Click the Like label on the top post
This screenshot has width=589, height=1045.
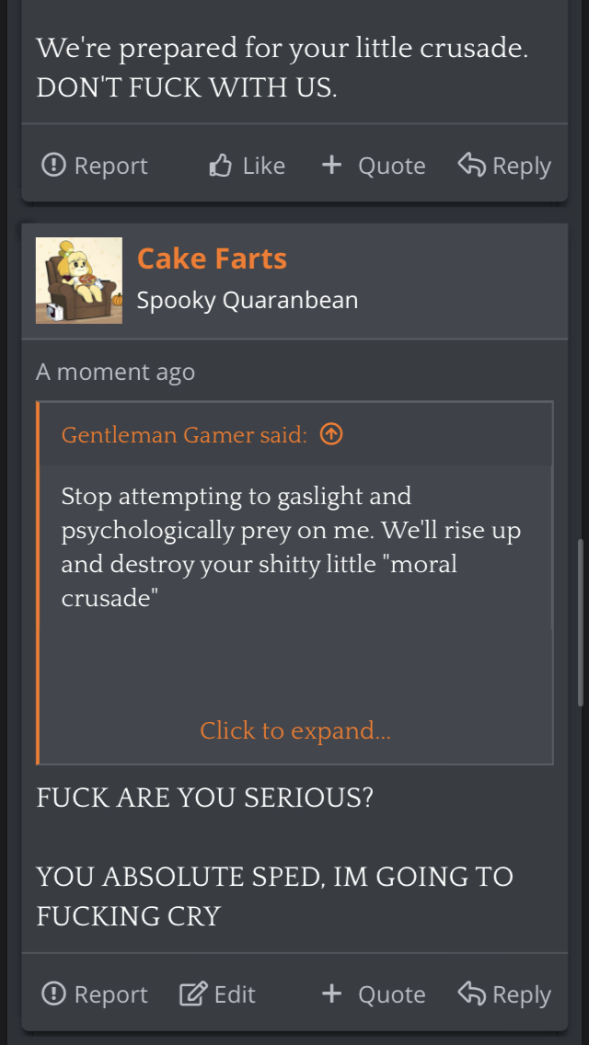pos(263,166)
